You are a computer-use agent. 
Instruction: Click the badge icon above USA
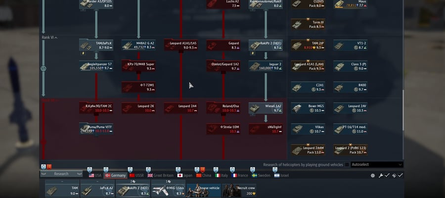89,170
